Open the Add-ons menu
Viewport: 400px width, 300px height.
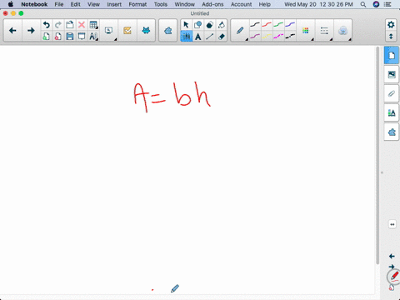[x=212, y=4]
